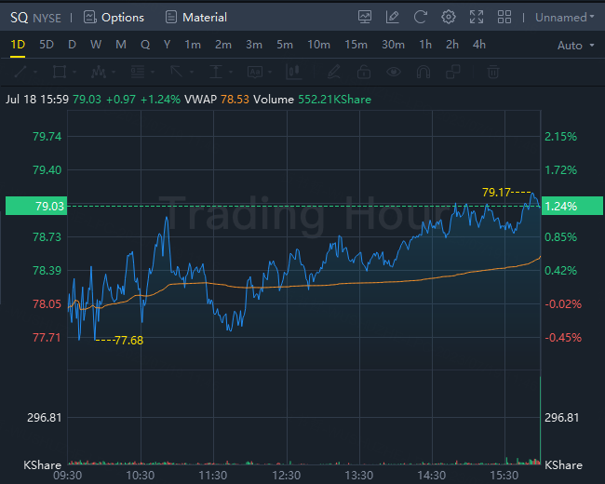Image resolution: width=605 pixels, height=484 pixels.
Task: Toggle drawing visibility eye icon
Action: pyautogui.click(x=395, y=72)
